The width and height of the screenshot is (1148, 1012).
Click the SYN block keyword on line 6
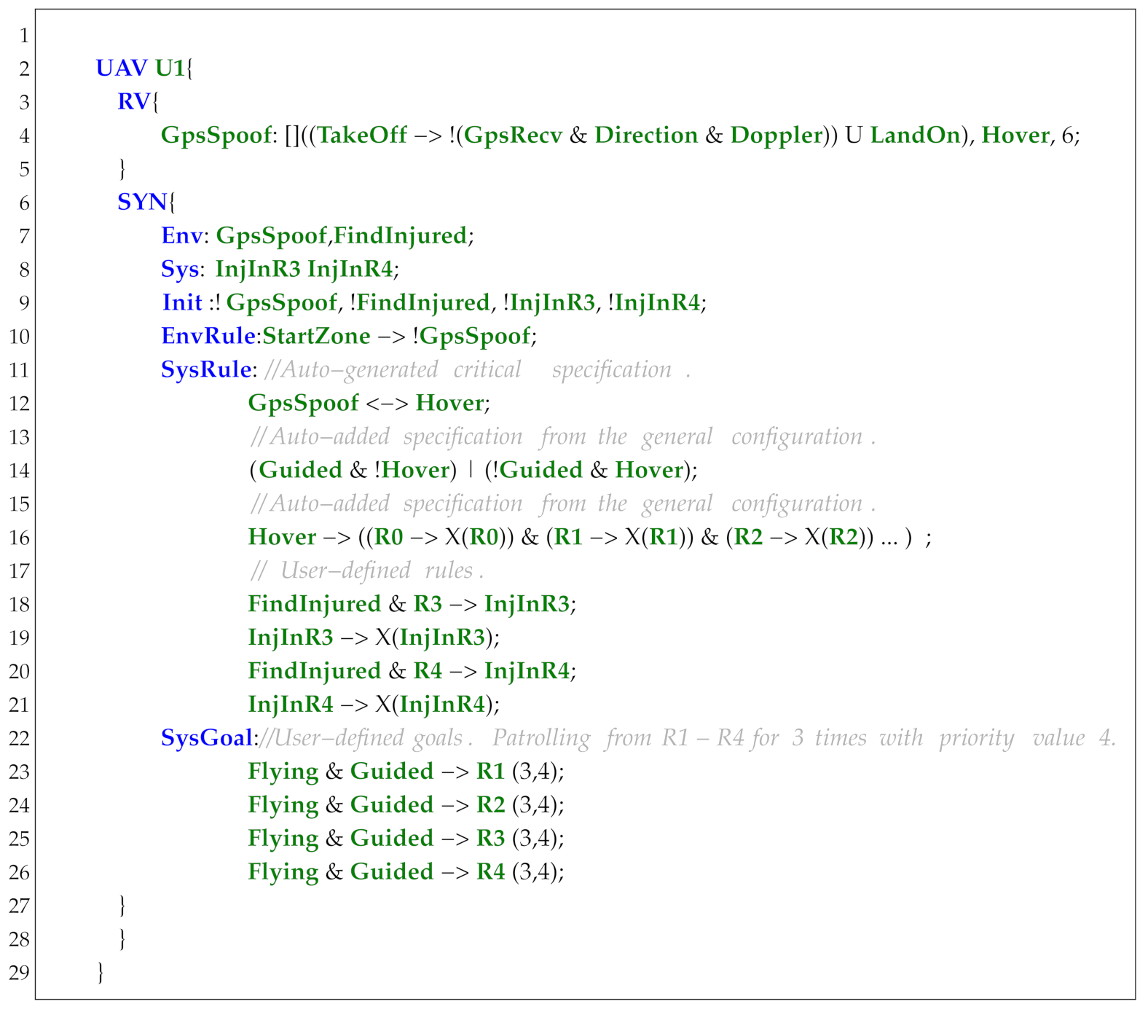pos(141,203)
